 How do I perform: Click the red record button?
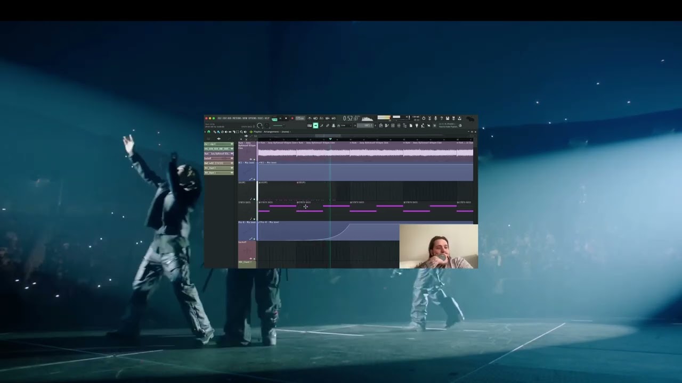tap(293, 118)
